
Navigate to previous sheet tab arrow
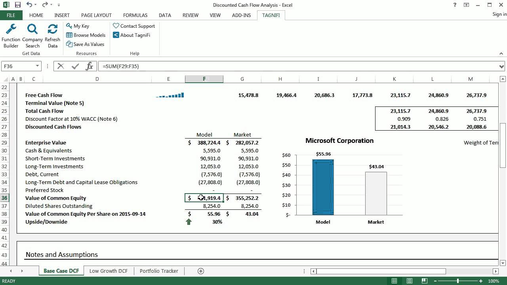11,271
